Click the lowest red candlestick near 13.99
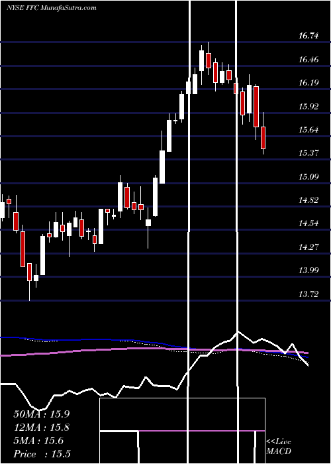The image size is (331, 464). pos(29,272)
